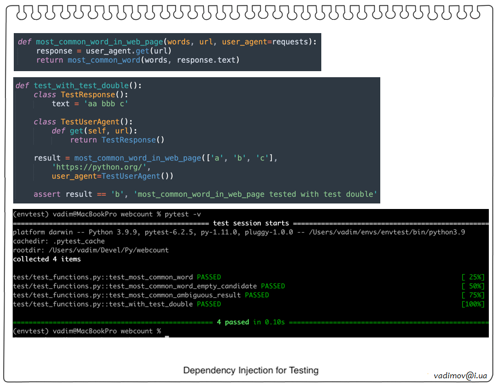Click the Python interpreter path /Users/vadim/envs/envtest/bin/python3.9

tap(388, 232)
